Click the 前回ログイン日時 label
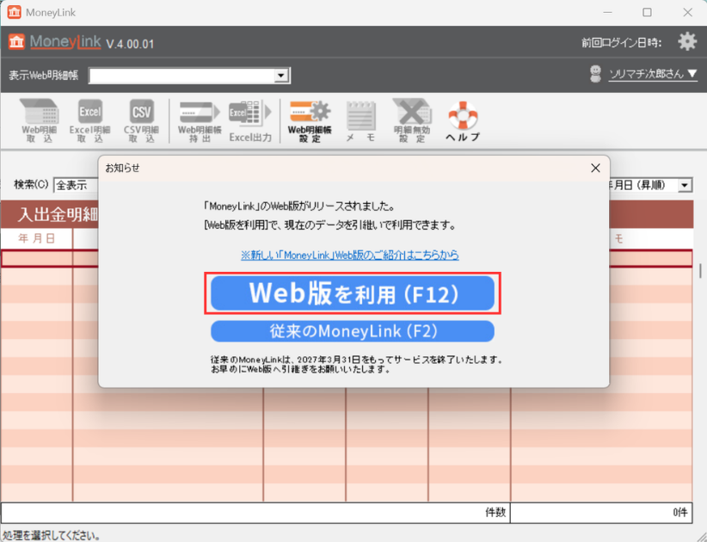This screenshot has height=542, width=707. point(621,43)
